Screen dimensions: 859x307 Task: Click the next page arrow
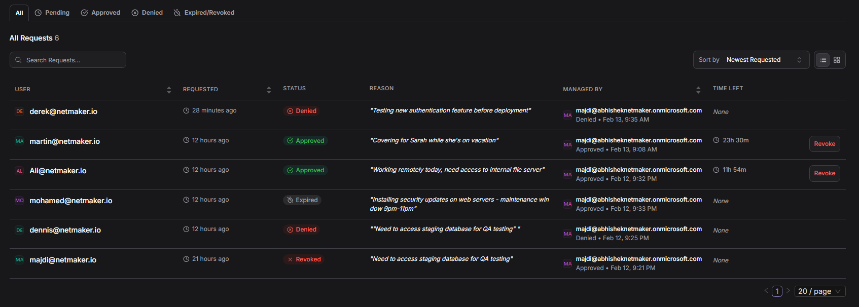pyautogui.click(x=788, y=291)
